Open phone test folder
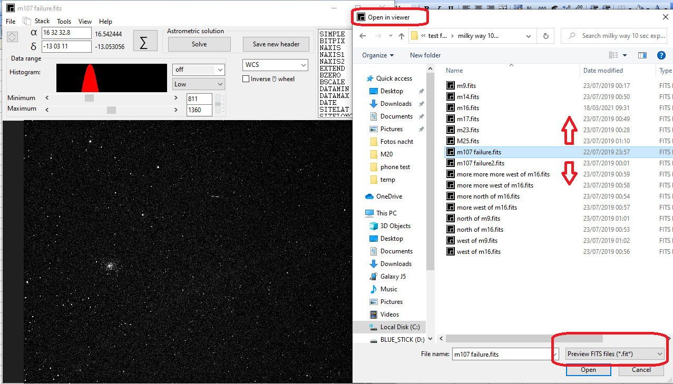Viewport: 673px width, 384px height. [x=395, y=166]
